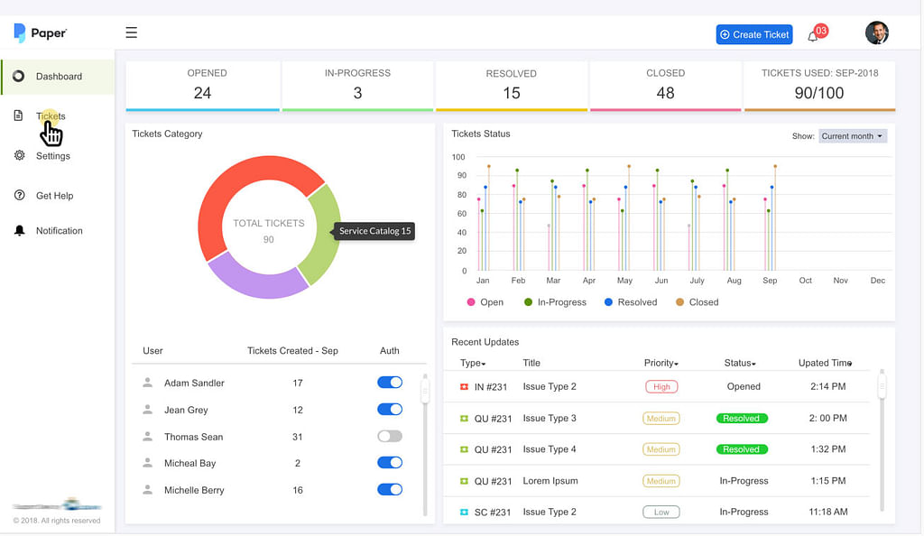
Task: Open the Type column filter dropdown
Action: point(473,363)
